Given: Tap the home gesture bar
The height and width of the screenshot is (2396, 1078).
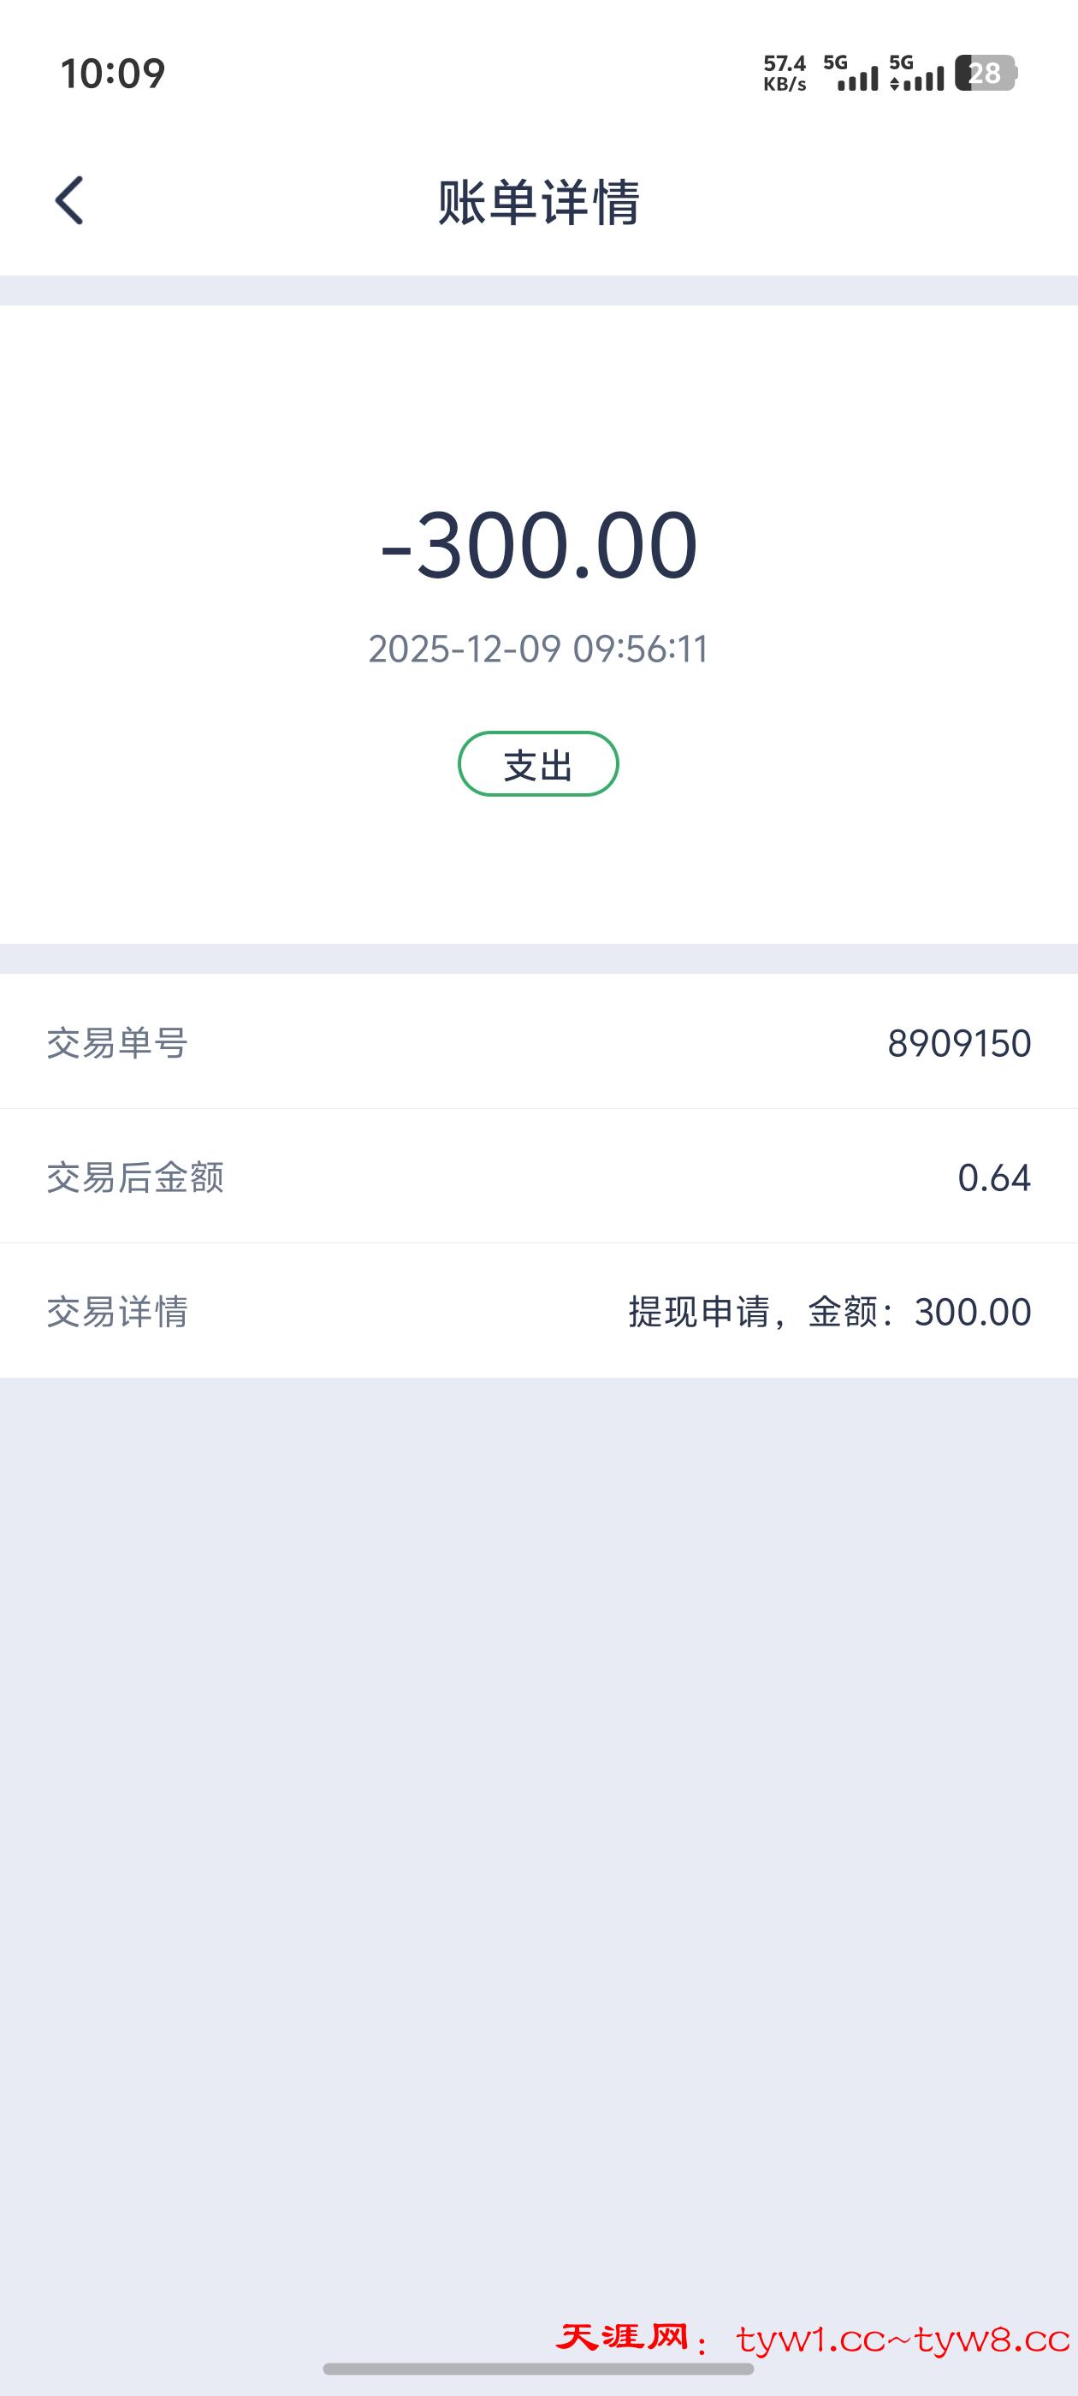Looking at the screenshot, I should pos(537,2369).
